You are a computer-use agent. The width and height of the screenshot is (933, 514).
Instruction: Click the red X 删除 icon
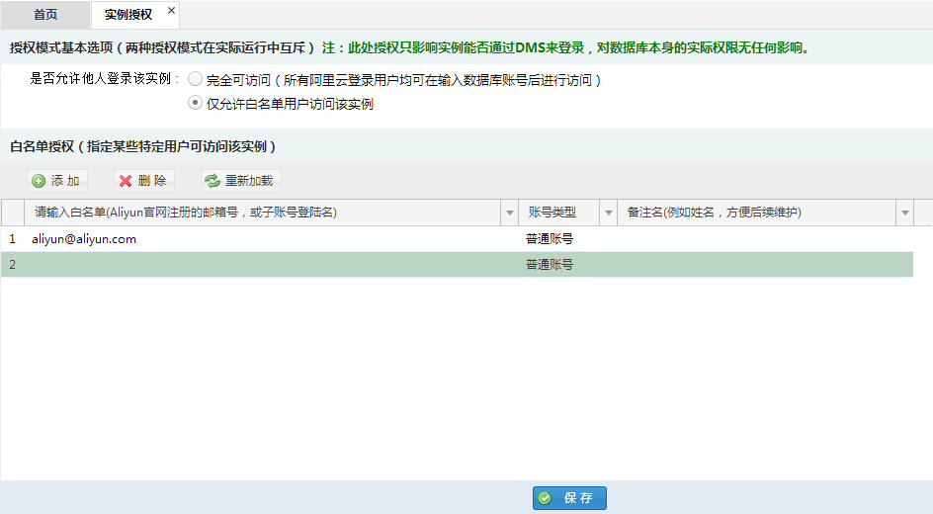pos(126,181)
